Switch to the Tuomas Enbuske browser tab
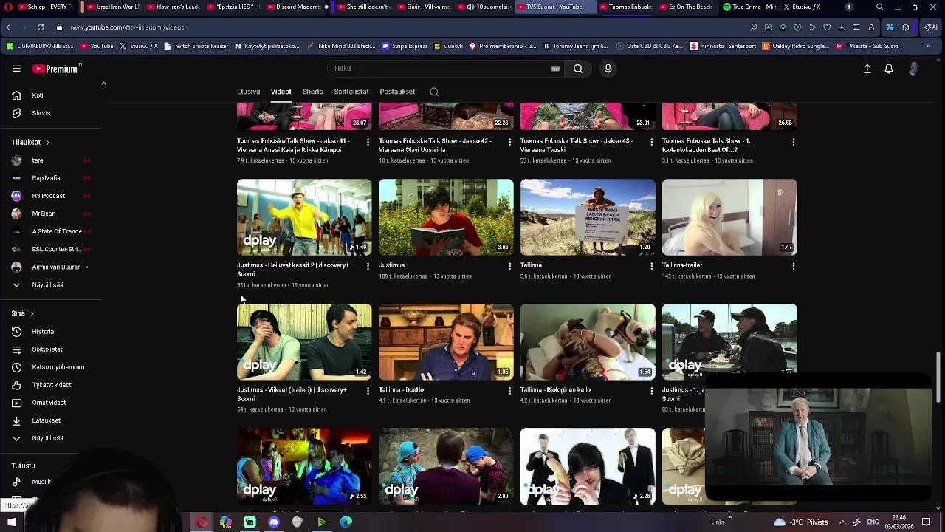The image size is (945, 532). pyautogui.click(x=625, y=7)
